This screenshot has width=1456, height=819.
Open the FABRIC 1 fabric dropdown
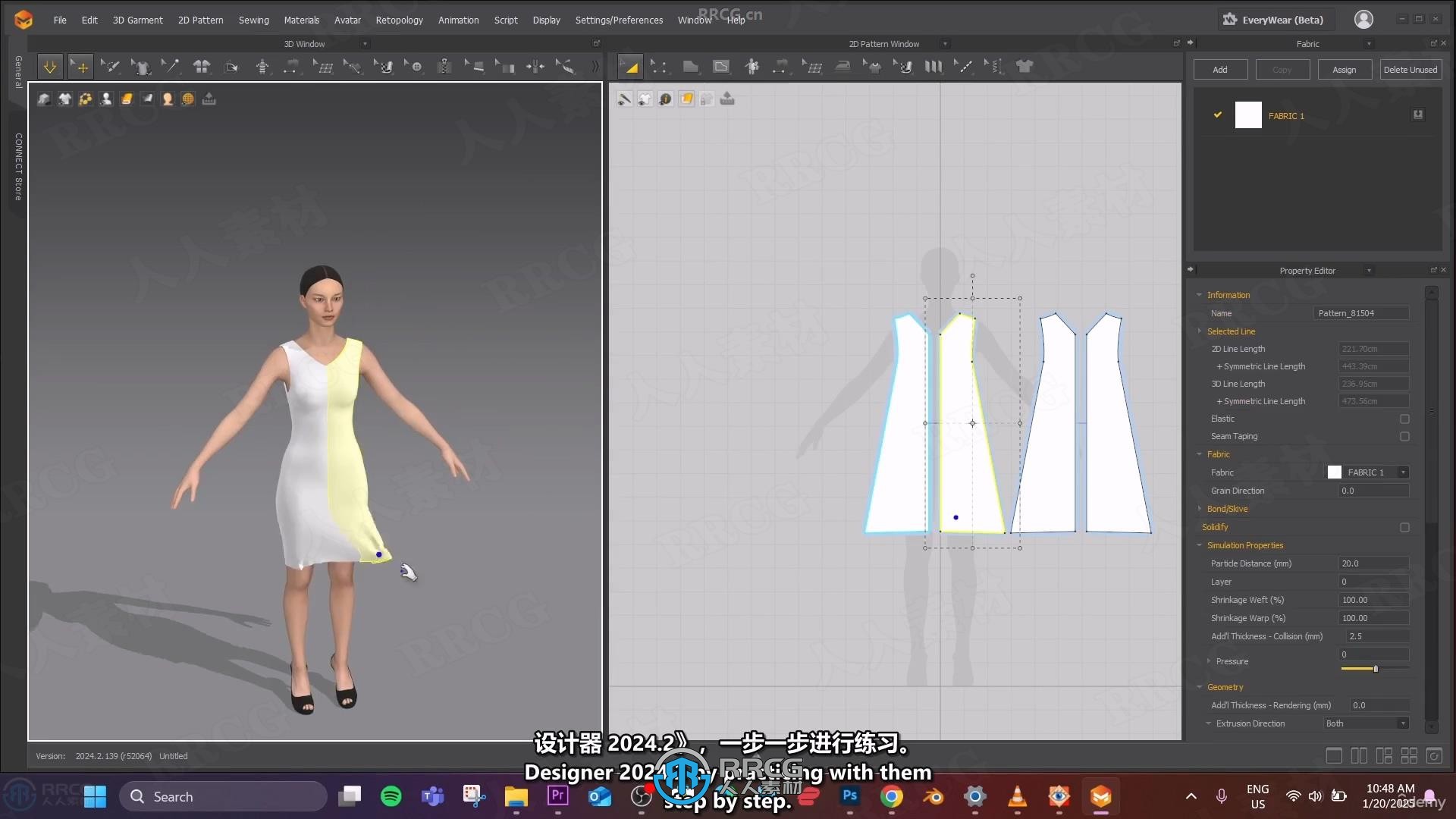click(1403, 472)
